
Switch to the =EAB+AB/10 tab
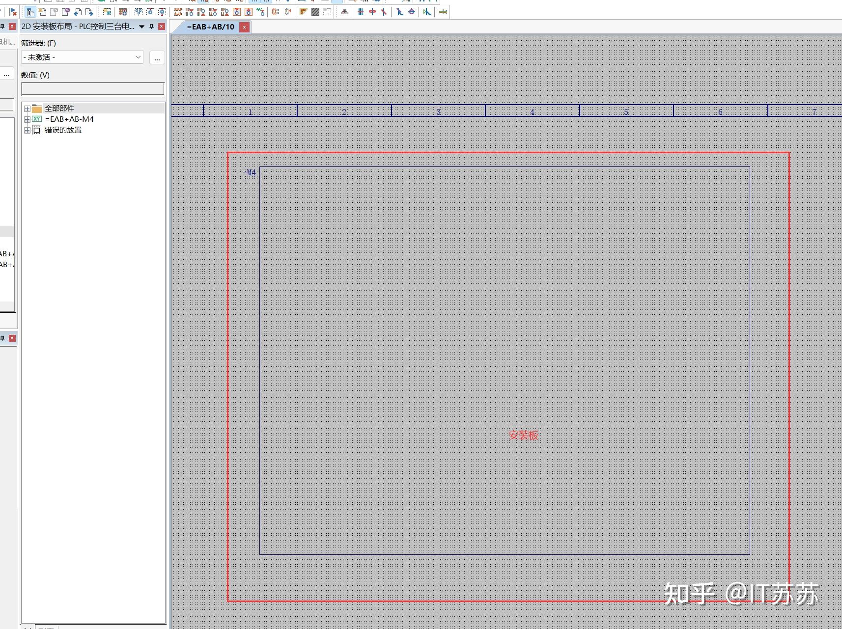tap(210, 27)
